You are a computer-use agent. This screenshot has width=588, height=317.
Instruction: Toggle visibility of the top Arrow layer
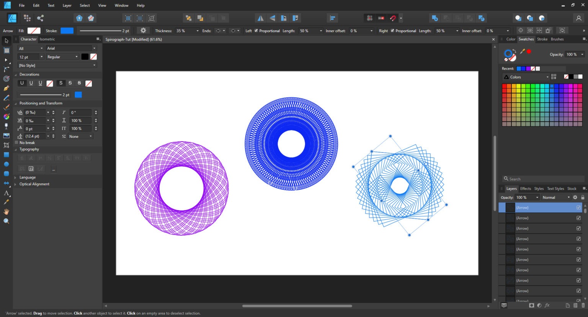(x=578, y=207)
